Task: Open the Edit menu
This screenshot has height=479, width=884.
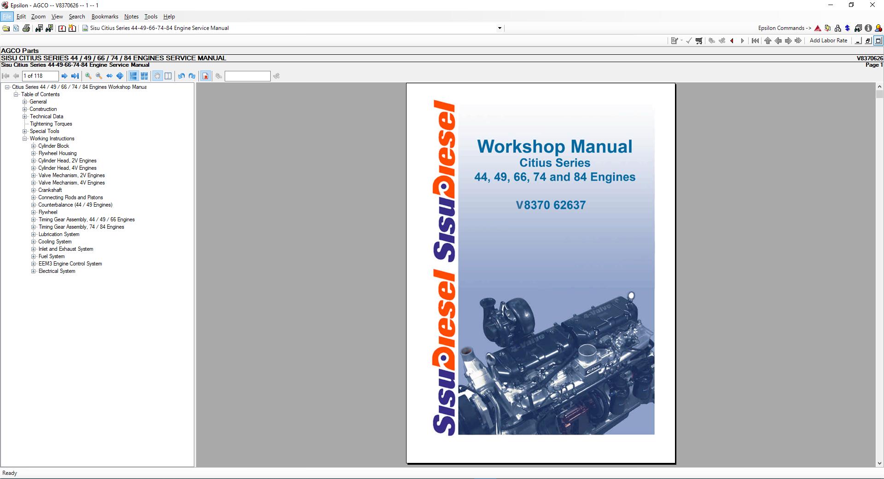Action: pyautogui.click(x=21, y=17)
